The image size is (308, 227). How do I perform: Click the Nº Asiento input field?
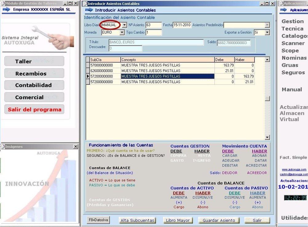(x=154, y=25)
